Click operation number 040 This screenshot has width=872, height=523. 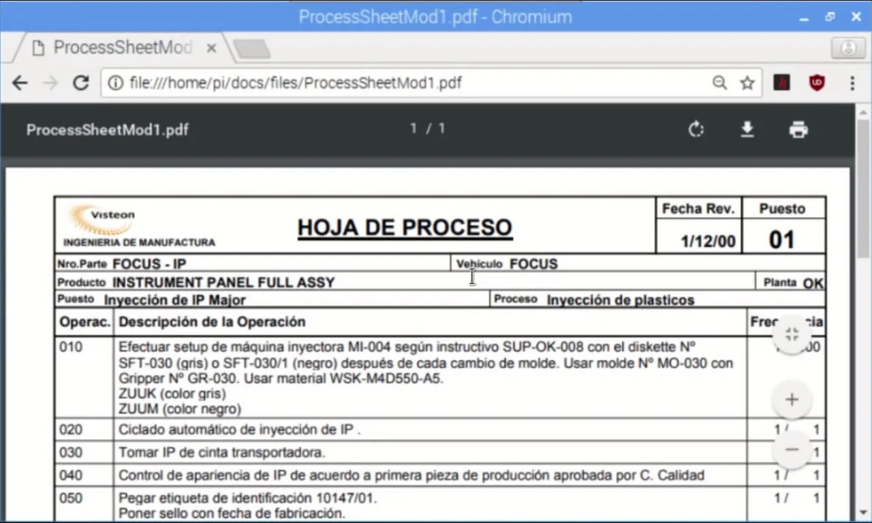[71, 475]
